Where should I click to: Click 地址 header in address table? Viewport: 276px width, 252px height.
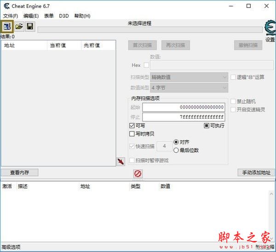click(x=85, y=186)
